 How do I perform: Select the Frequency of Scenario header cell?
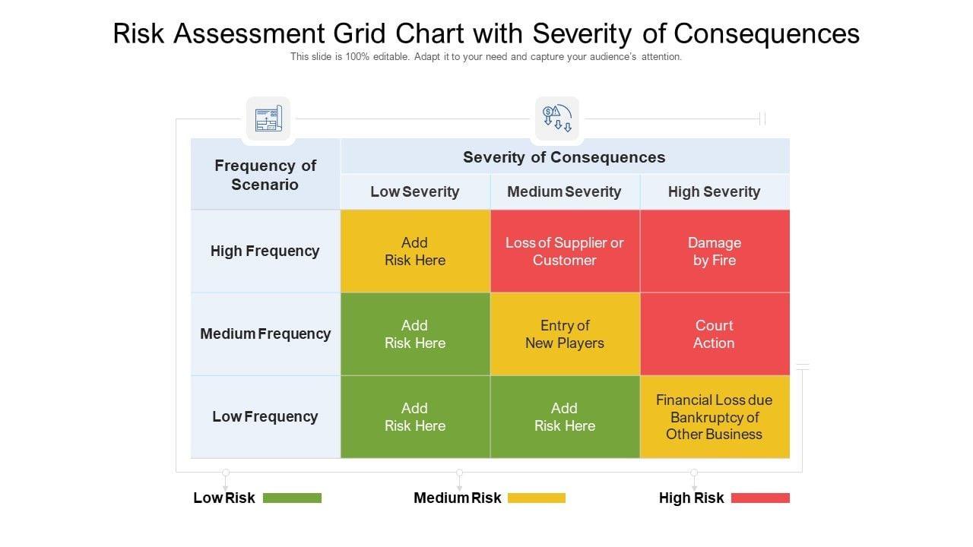pyautogui.click(x=265, y=175)
